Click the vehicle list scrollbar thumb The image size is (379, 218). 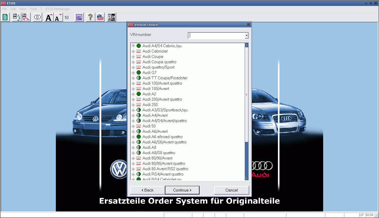point(247,94)
